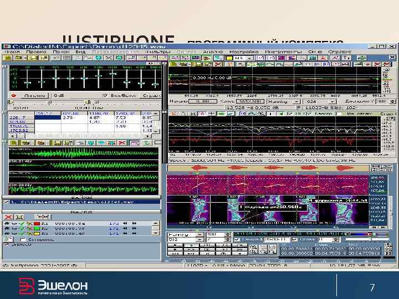Toggle green checkmark in K1 marker row

[22, 224]
